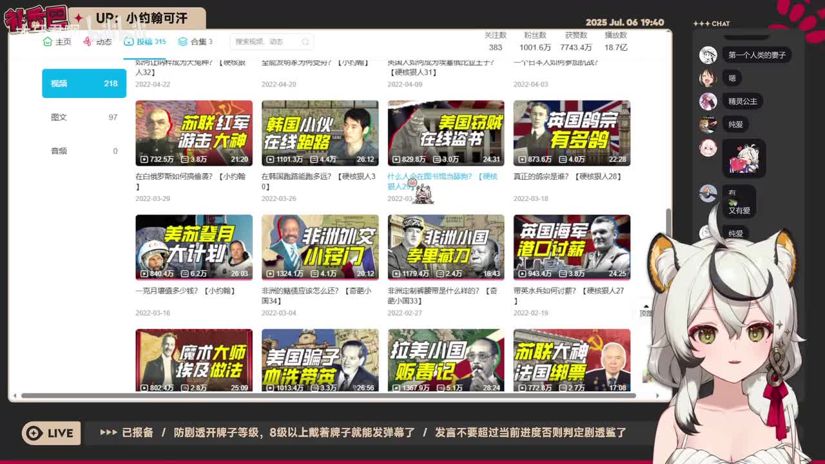Open the 美苏登月大计划 video thumbnail
Screen dimensions: 825x464
[194, 247]
